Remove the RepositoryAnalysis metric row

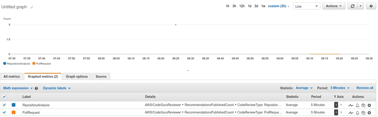pyautogui.click(x=369, y=105)
